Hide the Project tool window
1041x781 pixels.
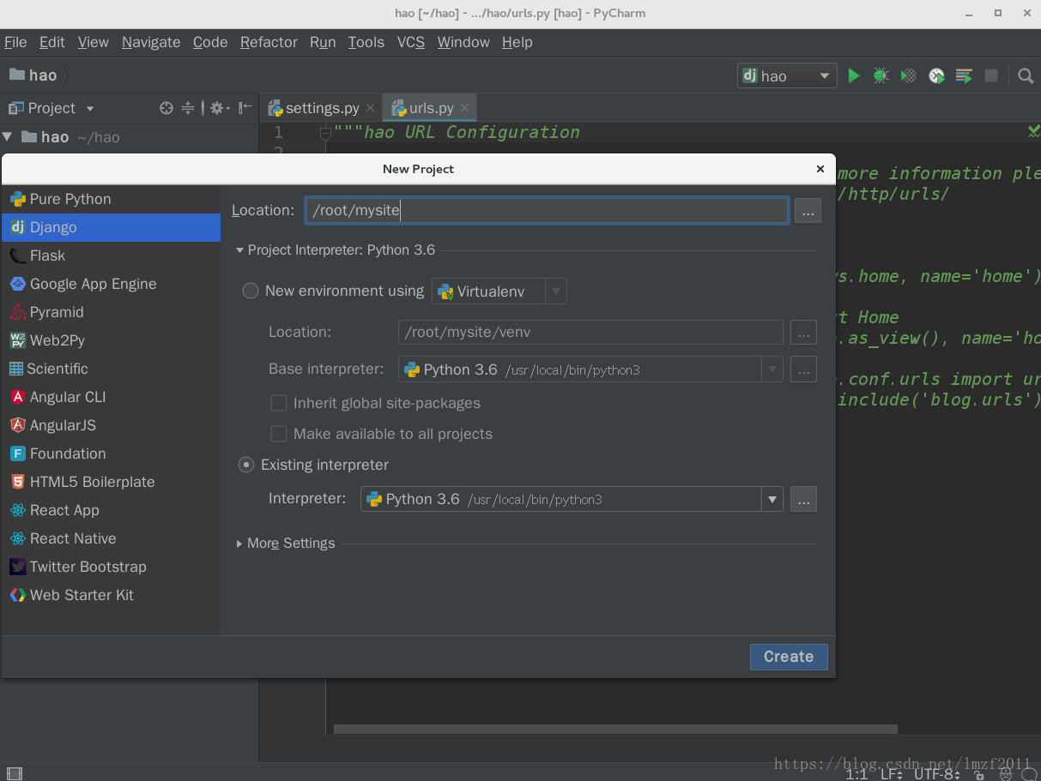245,108
